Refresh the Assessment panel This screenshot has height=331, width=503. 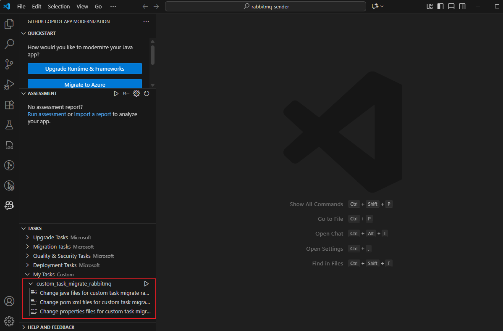(147, 93)
